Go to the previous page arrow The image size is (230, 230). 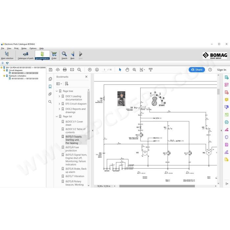coord(90,70)
